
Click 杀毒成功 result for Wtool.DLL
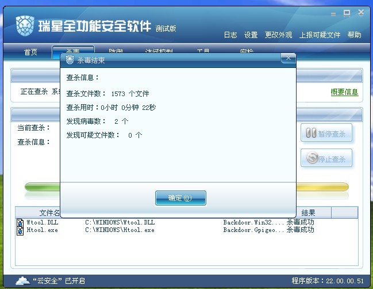[x=300, y=222]
